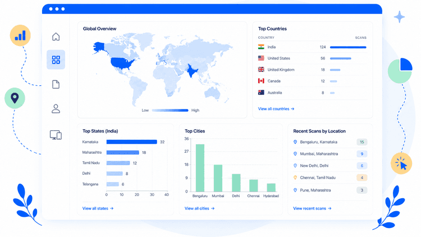This screenshot has height=237, width=421.
Task: Open View all states link
Action: [98, 208]
